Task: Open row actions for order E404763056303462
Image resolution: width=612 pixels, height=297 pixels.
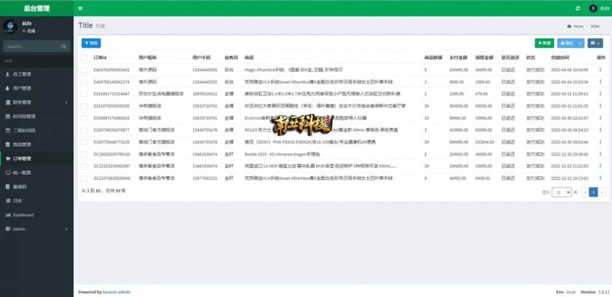Action: click(600, 69)
